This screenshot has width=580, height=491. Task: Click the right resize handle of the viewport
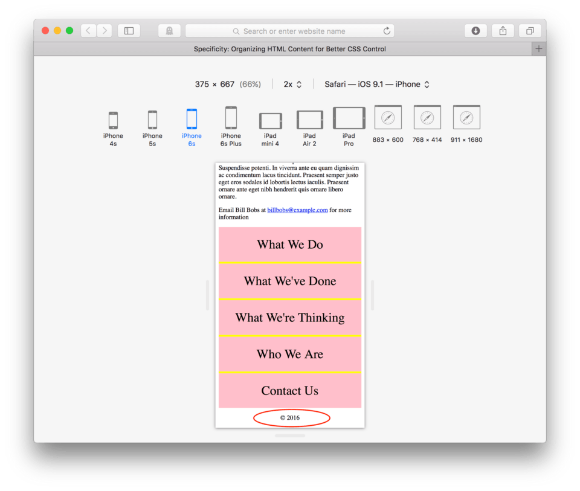(373, 295)
